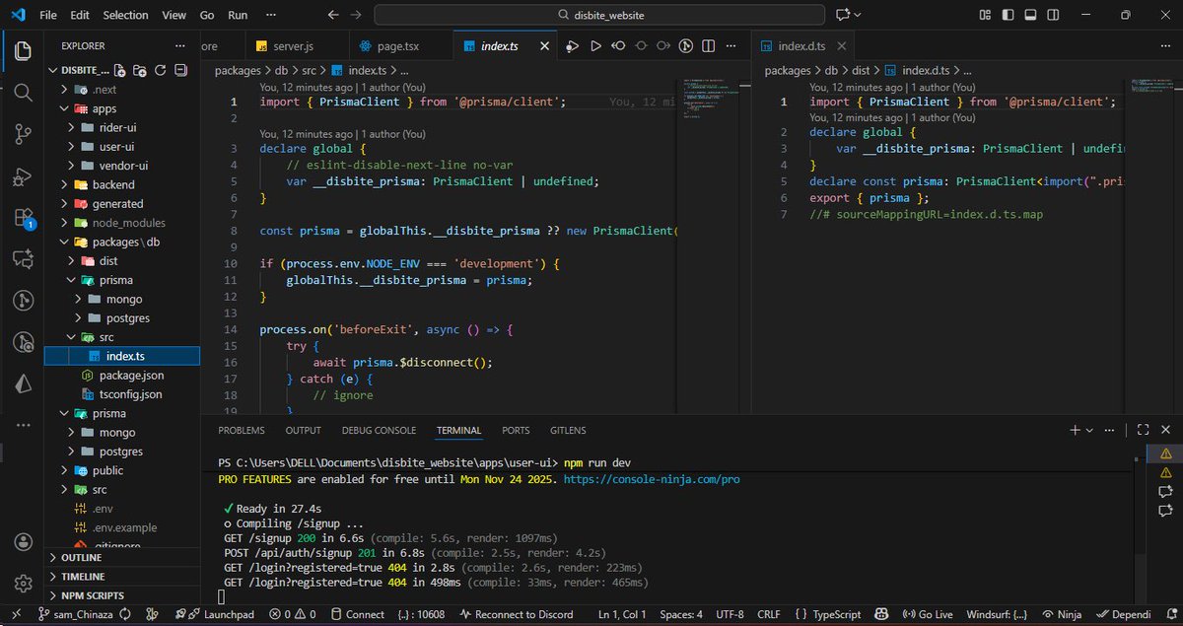Screen dimensions: 1183x626
Task: Toggle the primary sidebar visibility
Action: pyautogui.click(x=1008, y=15)
